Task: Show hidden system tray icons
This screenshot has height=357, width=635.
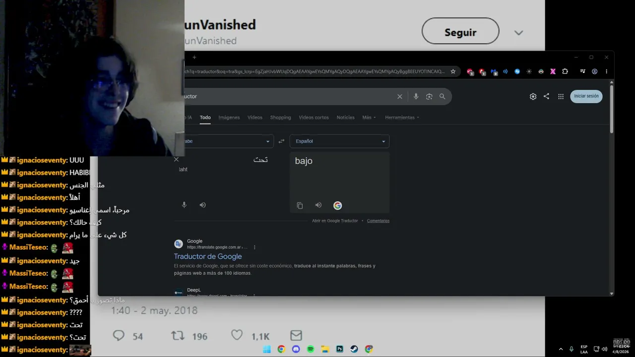Action: click(561, 349)
